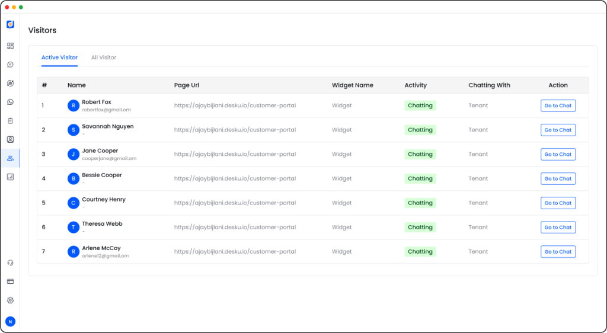607x333 pixels.
Task: Open the user profile avatar N
Action: 11,321
